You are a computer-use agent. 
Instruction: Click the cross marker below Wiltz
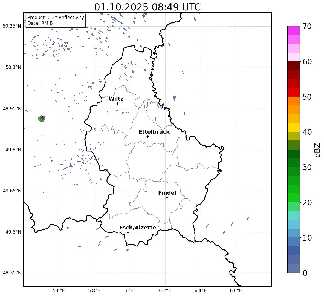pos(117,104)
